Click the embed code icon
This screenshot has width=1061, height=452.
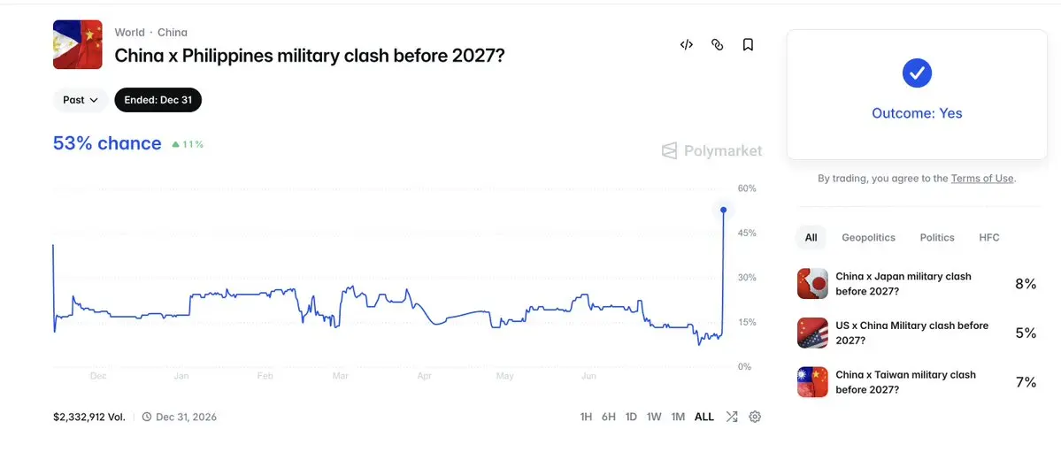pos(686,44)
